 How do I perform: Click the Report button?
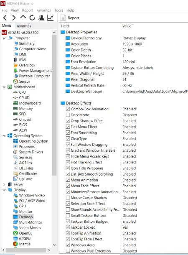tap(70, 18)
